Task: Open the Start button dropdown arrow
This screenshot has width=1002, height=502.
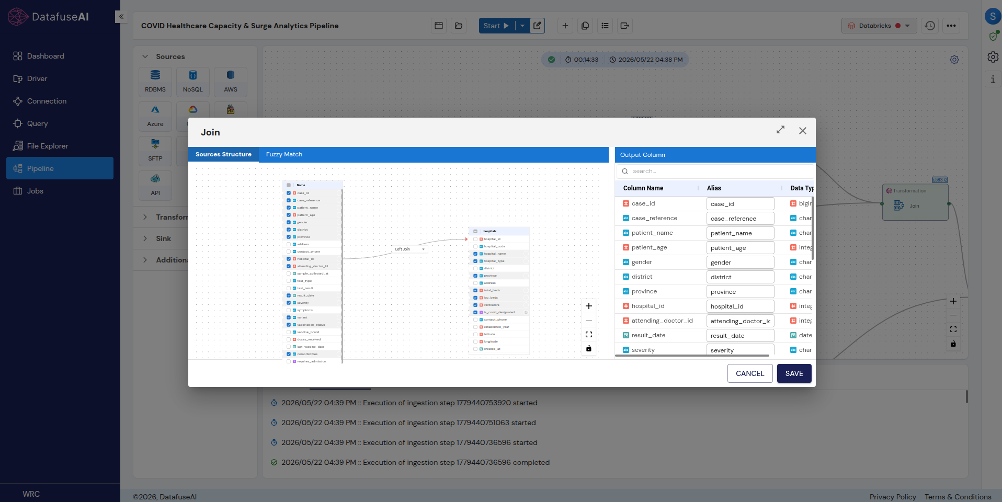Action: click(x=522, y=26)
